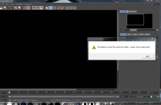161x105 pixels.
Task: Click the 0 F current frame field at right
Action: point(155,93)
